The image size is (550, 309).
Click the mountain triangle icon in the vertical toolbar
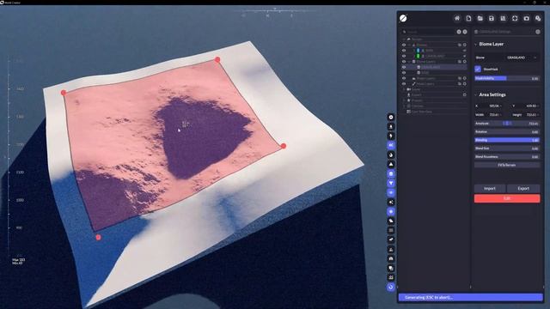391,164
